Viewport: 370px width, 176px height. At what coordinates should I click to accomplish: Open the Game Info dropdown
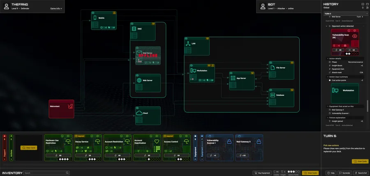[x=56, y=9]
